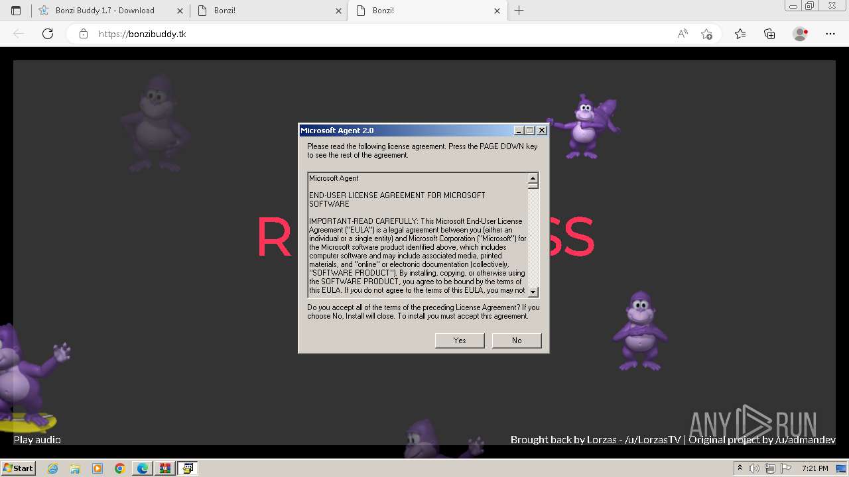The width and height of the screenshot is (849, 477).
Task: Launch Google Chrome from taskbar
Action: pyautogui.click(x=120, y=468)
